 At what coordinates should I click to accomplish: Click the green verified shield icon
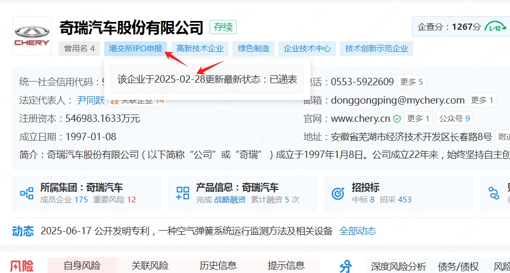pyautogui.click(x=397, y=119)
